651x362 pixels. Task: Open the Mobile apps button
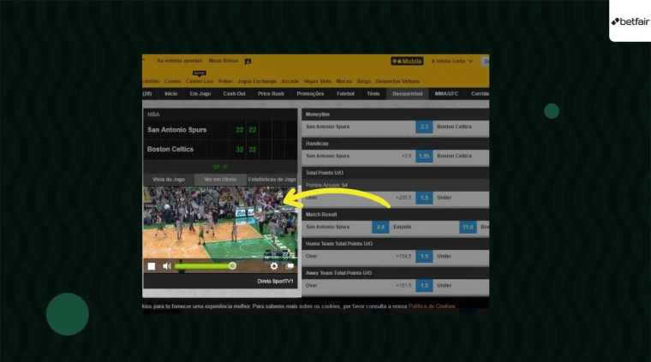tap(407, 61)
